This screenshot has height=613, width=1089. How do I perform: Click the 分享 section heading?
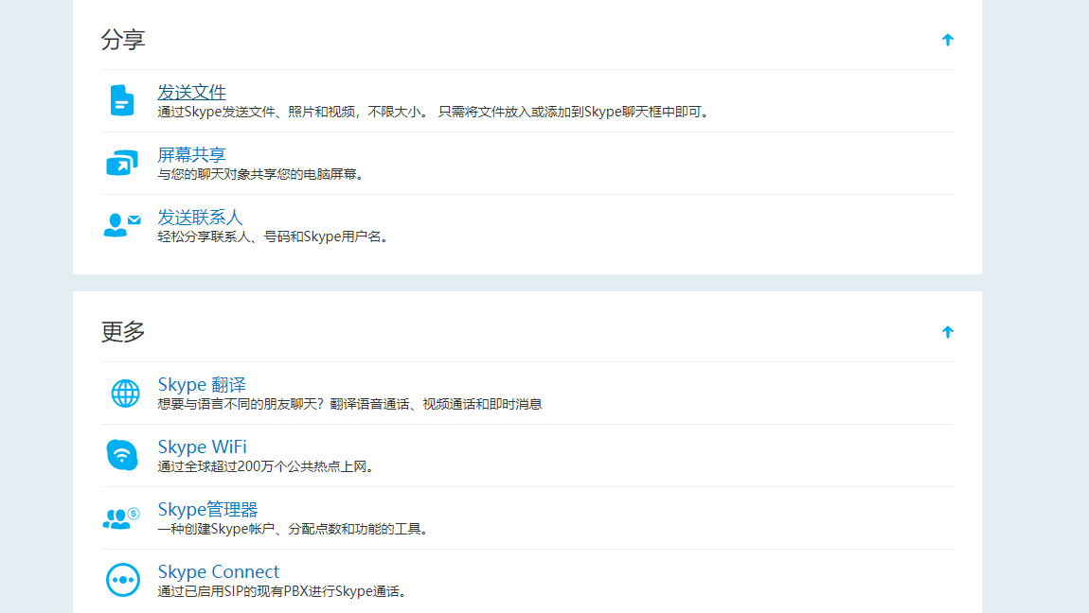point(123,40)
